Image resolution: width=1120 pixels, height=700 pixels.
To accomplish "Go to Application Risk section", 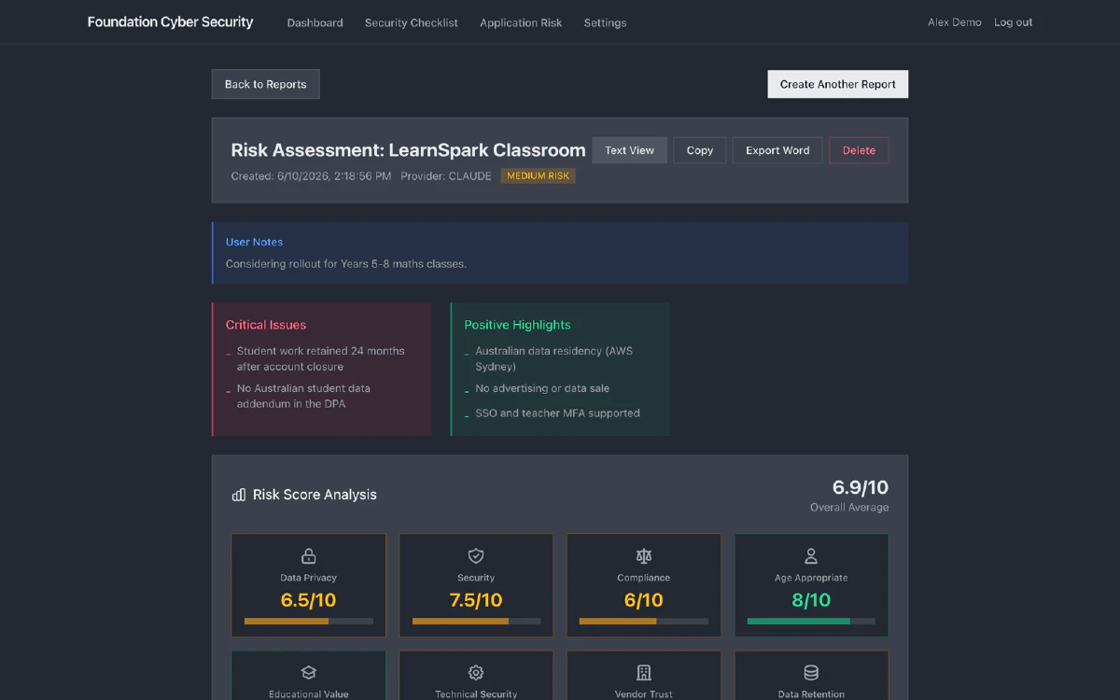I will [521, 22].
